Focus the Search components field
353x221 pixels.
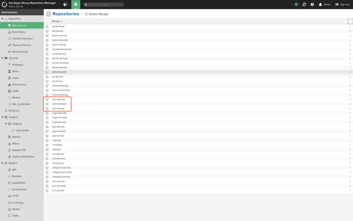[x=104, y=5]
